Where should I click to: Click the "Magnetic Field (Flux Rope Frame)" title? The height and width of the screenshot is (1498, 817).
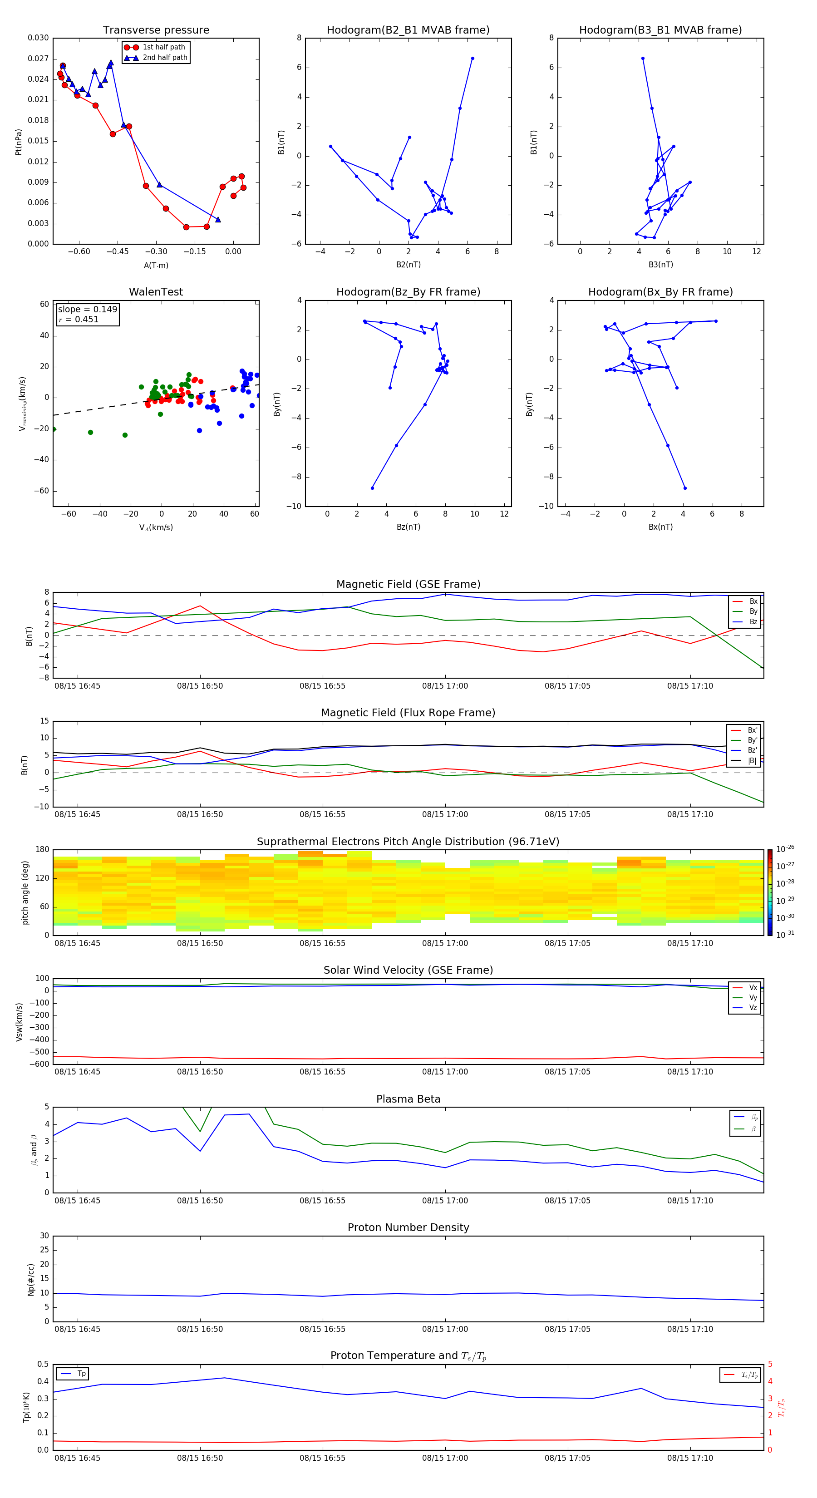(x=408, y=713)
